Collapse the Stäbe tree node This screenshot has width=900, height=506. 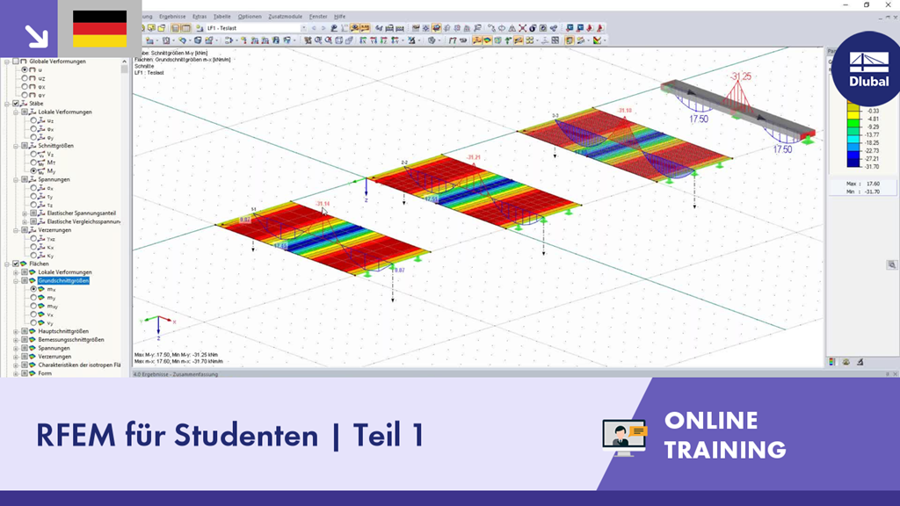(x=7, y=104)
